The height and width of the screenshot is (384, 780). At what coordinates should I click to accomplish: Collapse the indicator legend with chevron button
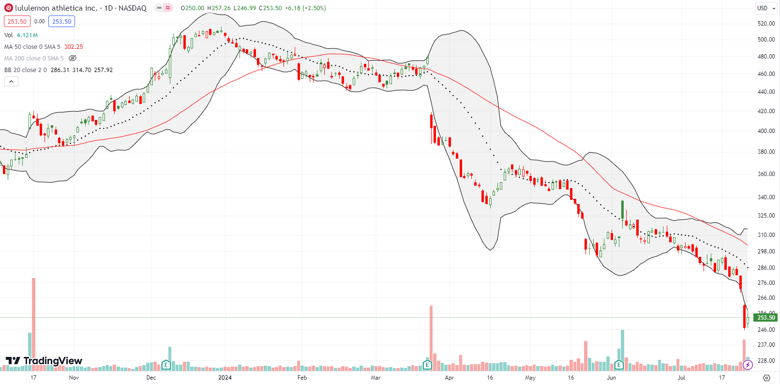11,81
